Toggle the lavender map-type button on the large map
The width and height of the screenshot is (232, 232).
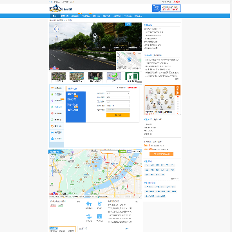[x=129, y=151]
